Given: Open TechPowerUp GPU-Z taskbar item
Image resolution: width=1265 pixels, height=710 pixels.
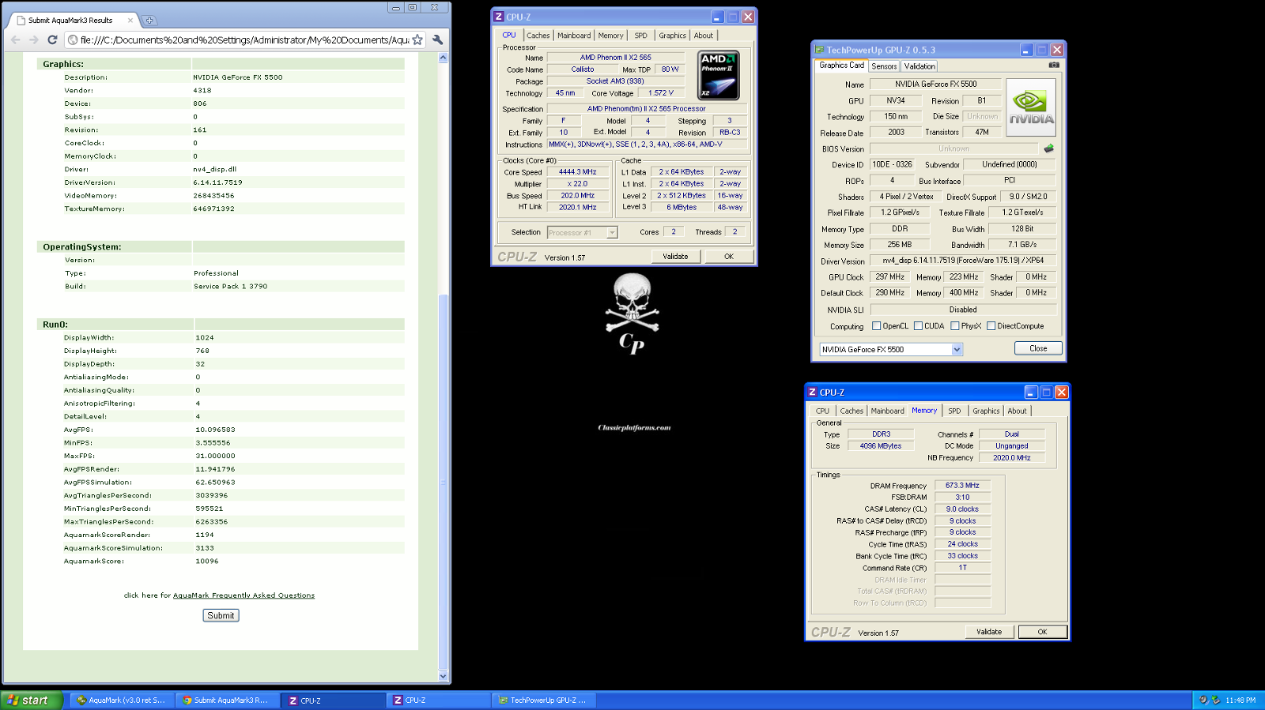Looking at the screenshot, I should click(543, 701).
